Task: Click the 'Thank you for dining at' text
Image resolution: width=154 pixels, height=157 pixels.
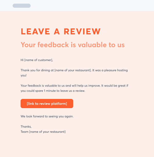Action: [37, 70]
